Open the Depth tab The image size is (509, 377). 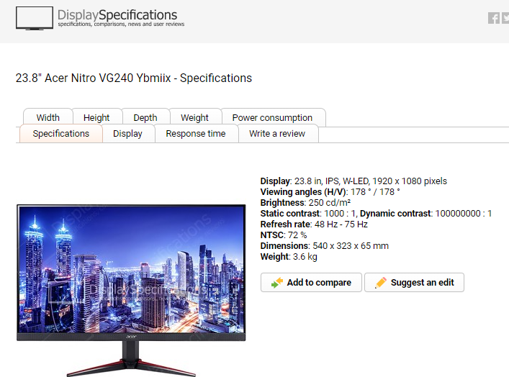tap(145, 117)
